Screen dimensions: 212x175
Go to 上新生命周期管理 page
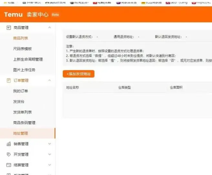(x=28, y=59)
